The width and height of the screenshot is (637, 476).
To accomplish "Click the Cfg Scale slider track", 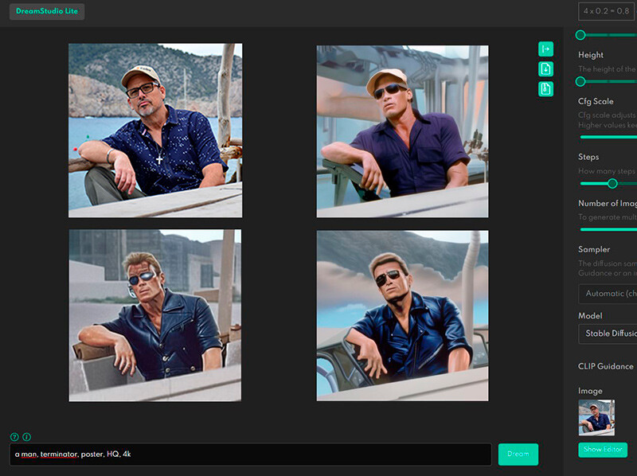I will point(609,137).
